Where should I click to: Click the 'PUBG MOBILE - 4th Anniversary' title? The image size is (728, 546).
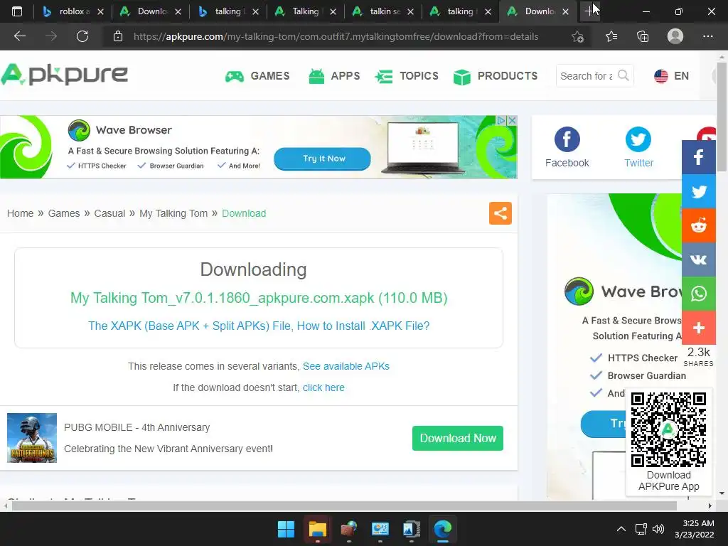137,427
